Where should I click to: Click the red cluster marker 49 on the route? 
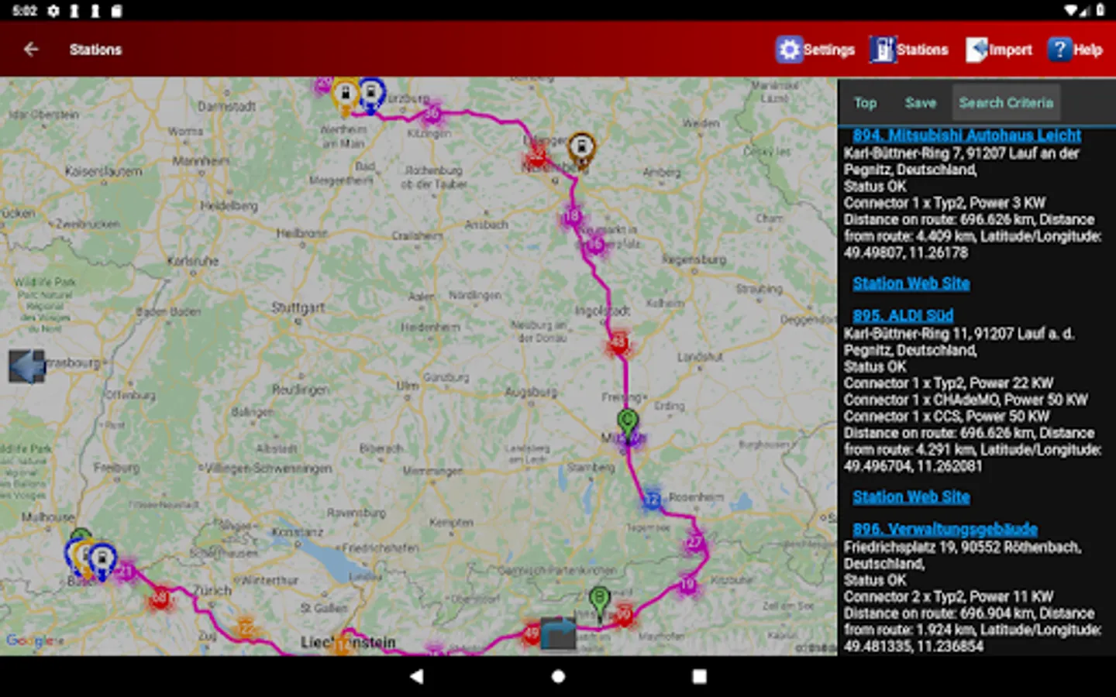[x=531, y=633]
